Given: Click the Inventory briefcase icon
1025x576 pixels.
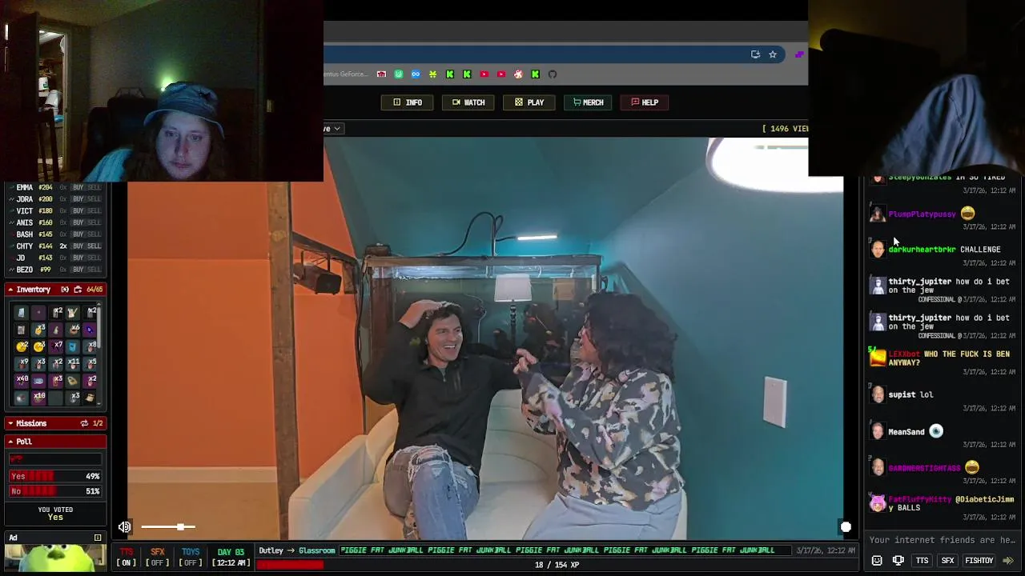Looking at the screenshot, I should coord(78,290).
